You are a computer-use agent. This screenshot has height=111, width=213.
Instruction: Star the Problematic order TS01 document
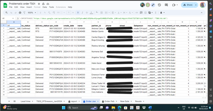tap(39, 4)
